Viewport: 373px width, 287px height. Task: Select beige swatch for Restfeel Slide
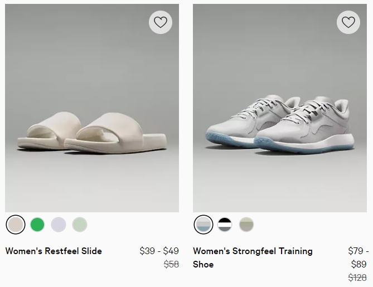pos(16,225)
